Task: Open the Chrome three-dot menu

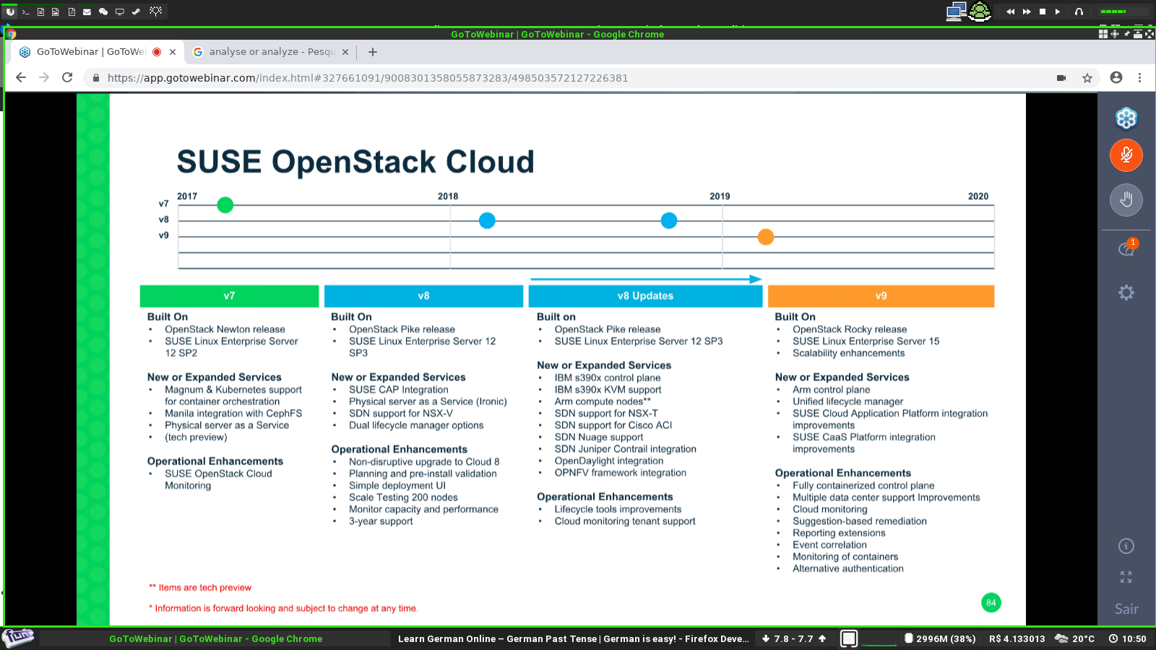Action: pyautogui.click(x=1140, y=78)
